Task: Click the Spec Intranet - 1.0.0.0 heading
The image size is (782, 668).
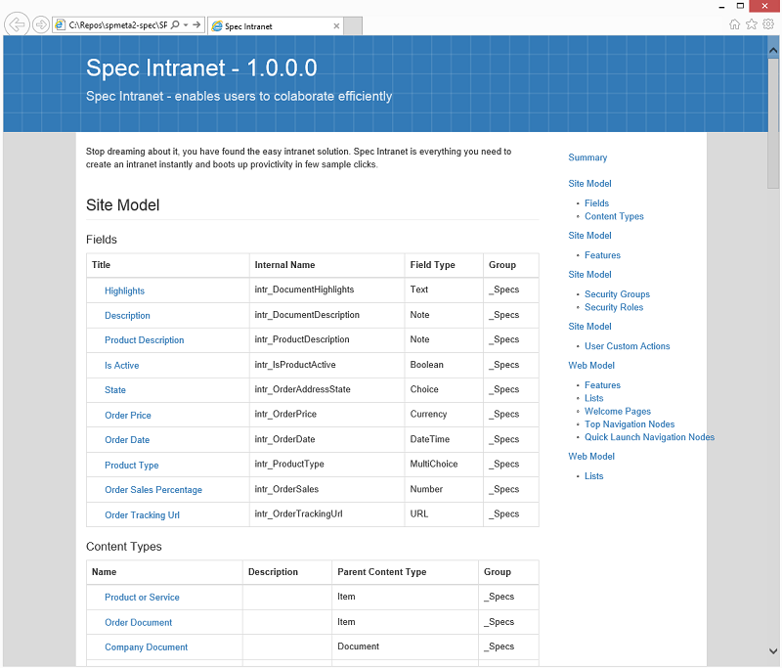Action: pyautogui.click(x=201, y=67)
